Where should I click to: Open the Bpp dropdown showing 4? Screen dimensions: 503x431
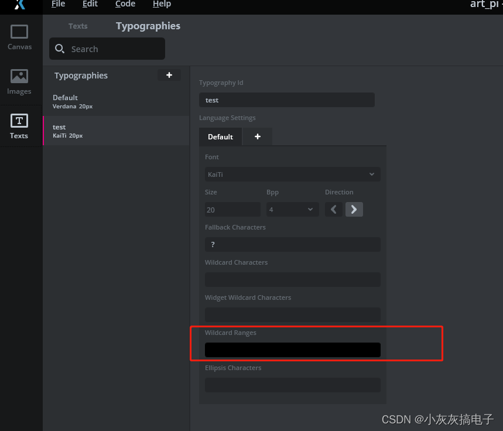pyautogui.click(x=293, y=210)
